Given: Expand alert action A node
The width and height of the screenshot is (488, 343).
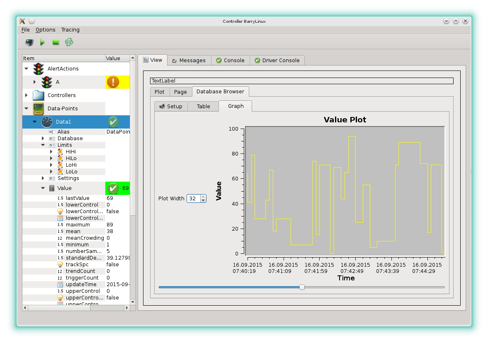Looking at the screenshot, I should [34, 82].
